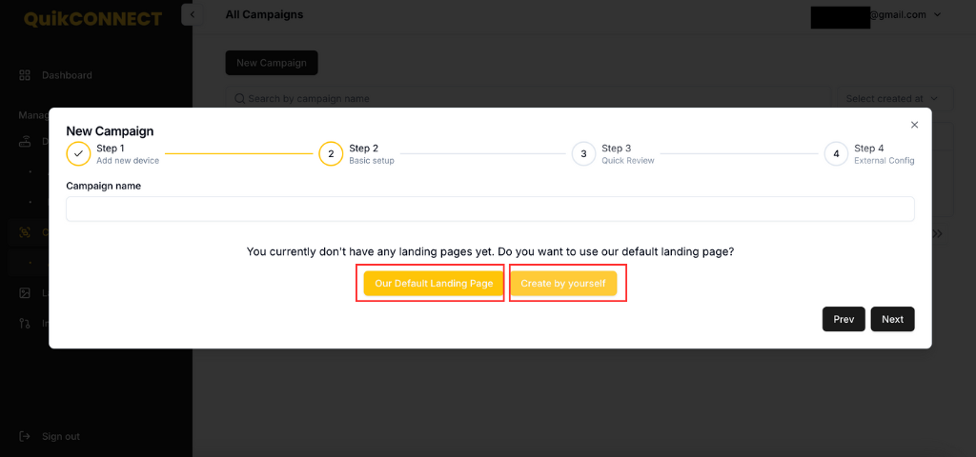
Task: Go to Next step
Action: pyautogui.click(x=892, y=319)
